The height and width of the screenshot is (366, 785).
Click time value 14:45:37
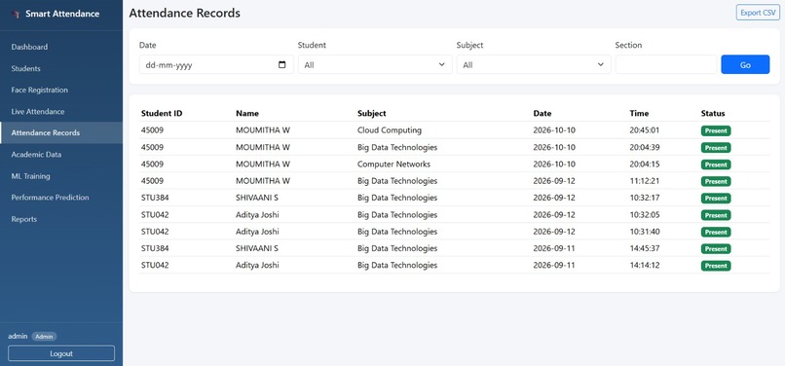point(645,248)
